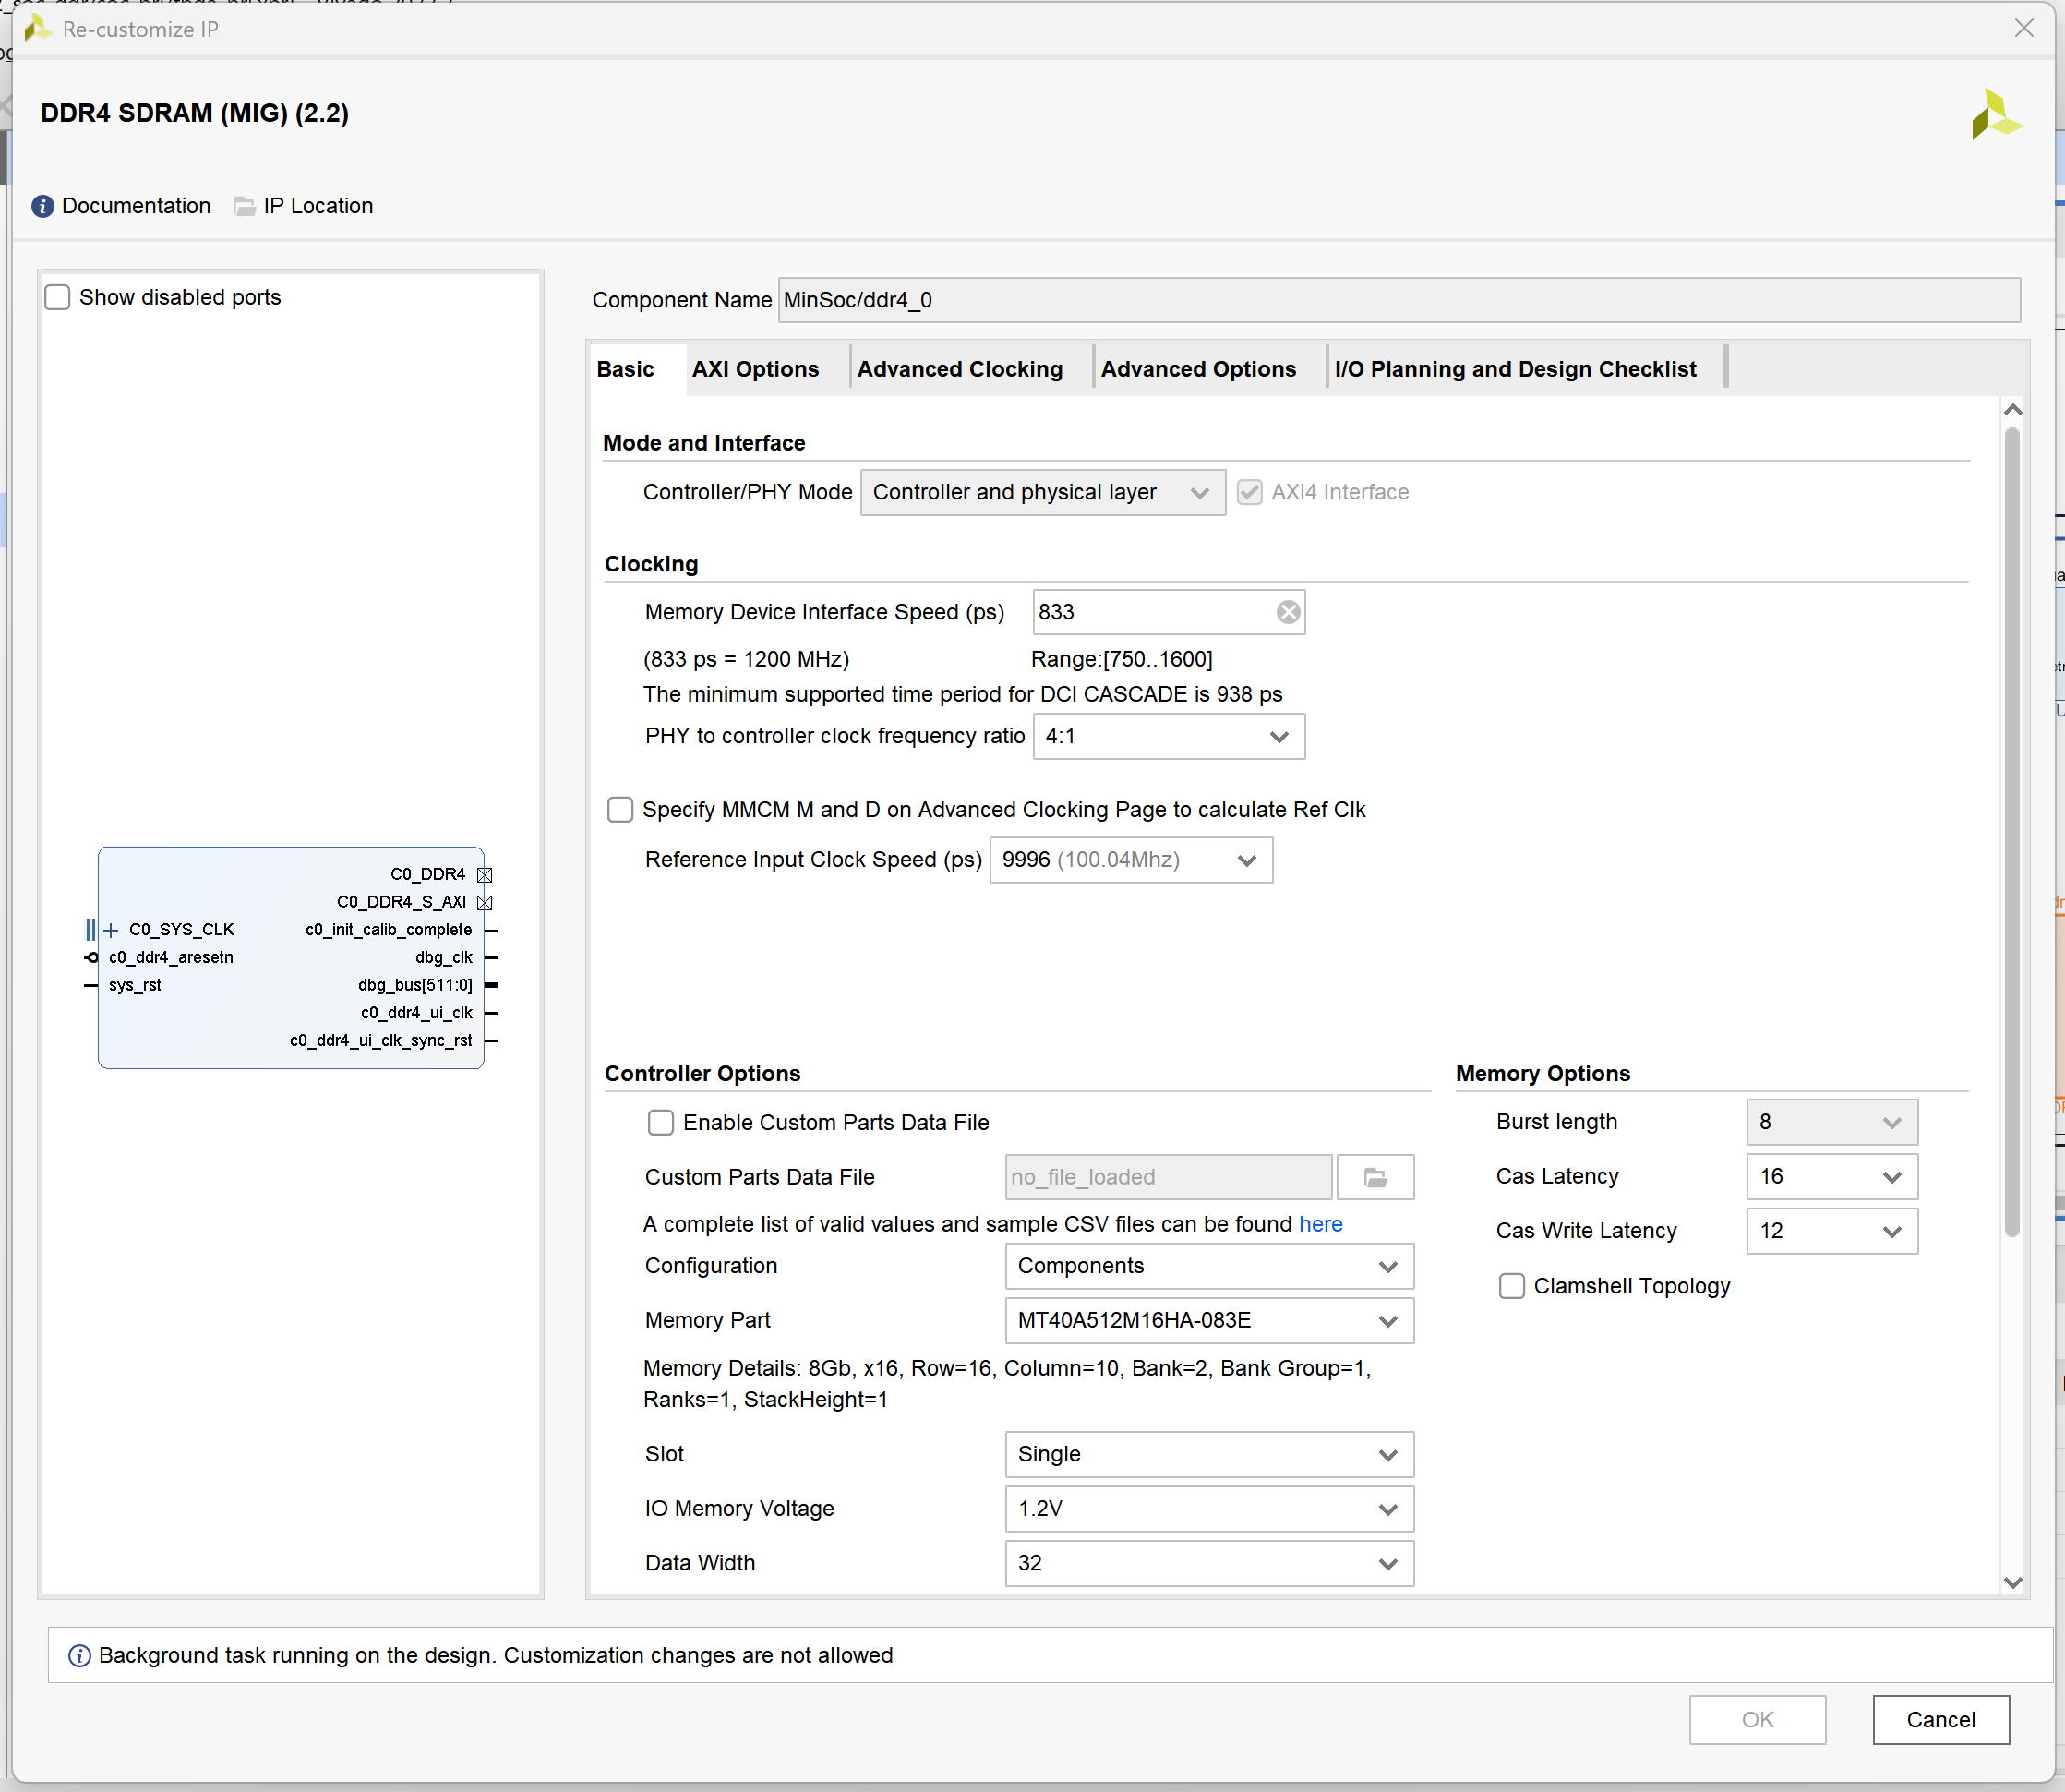Expand the C0_SYS_CLK port plus icon

pyautogui.click(x=111, y=930)
